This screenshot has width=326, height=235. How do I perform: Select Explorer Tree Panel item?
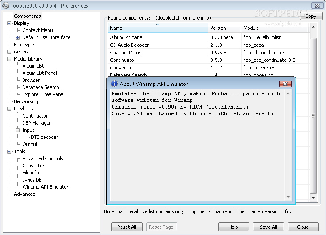43,94
